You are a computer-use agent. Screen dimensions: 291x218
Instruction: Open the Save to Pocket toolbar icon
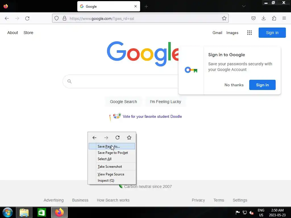point(253,18)
